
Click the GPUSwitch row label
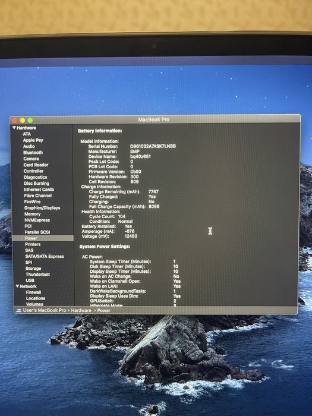(102, 301)
